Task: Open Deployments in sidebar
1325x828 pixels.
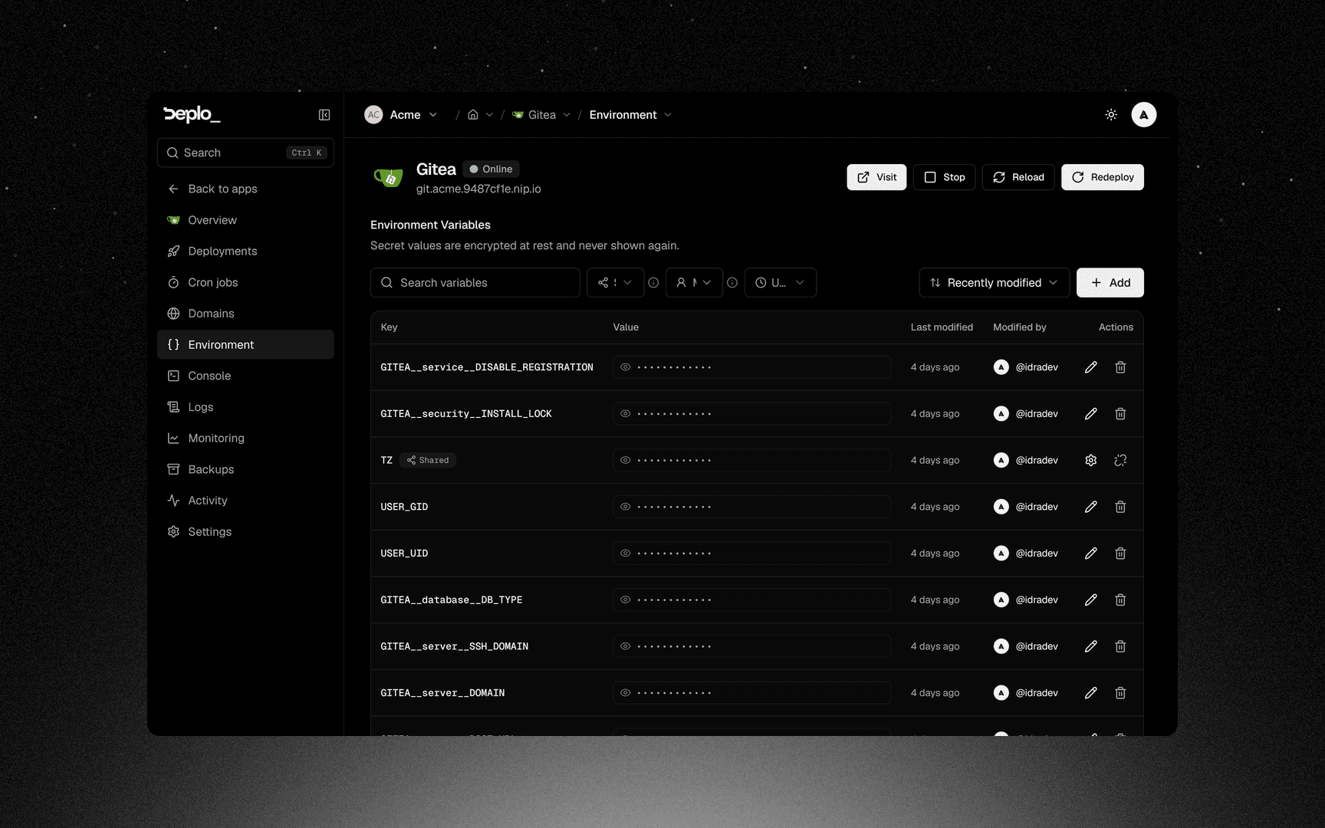Action: [245, 251]
